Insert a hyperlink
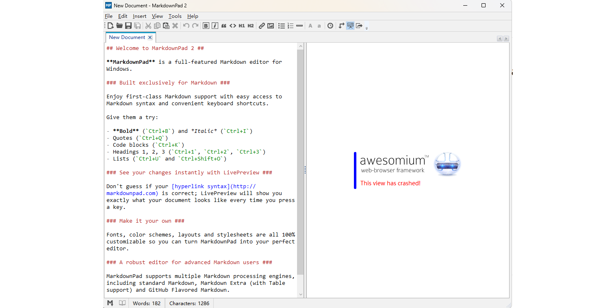The height and width of the screenshot is (308, 616). point(262,25)
